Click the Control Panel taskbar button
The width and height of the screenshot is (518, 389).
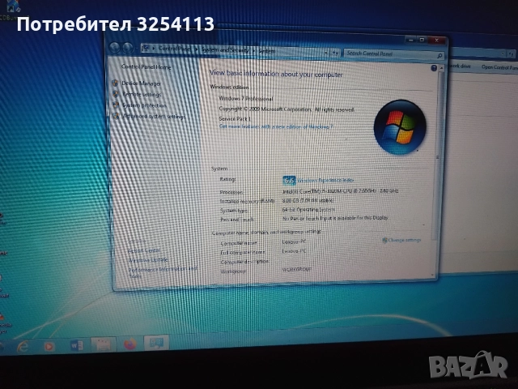pyautogui.click(x=156, y=344)
